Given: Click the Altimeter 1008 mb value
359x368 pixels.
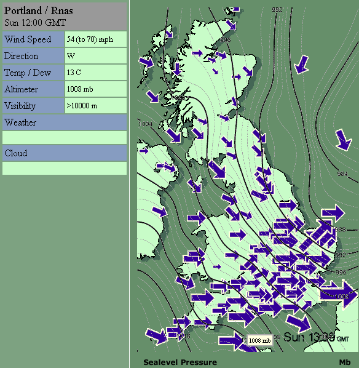Looking at the screenshot, I should pos(80,89).
